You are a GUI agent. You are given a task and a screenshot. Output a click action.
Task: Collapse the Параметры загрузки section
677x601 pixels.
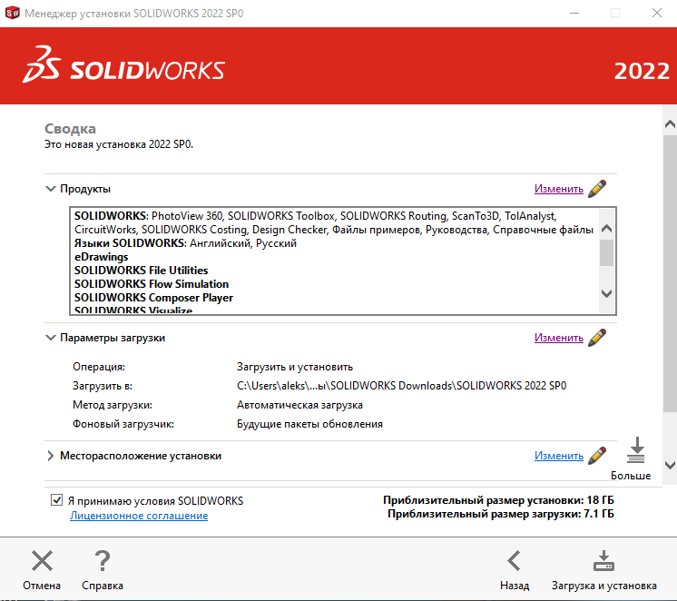pyautogui.click(x=51, y=338)
